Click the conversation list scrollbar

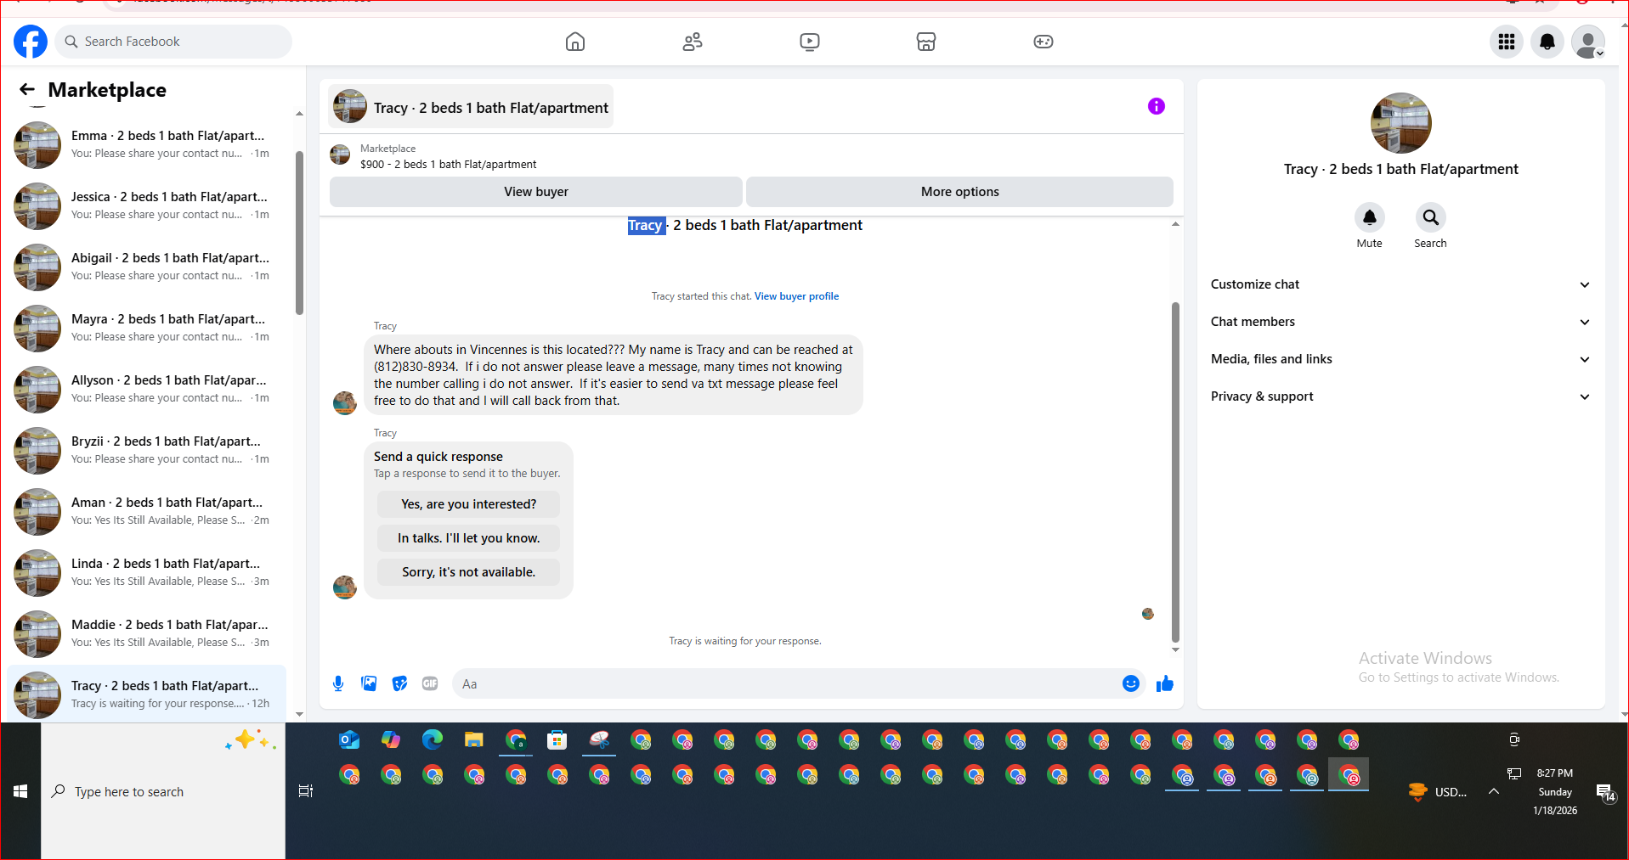[299, 233]
